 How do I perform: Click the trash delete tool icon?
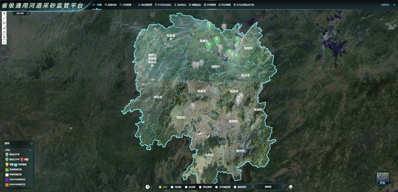click(x=4, y=37)
